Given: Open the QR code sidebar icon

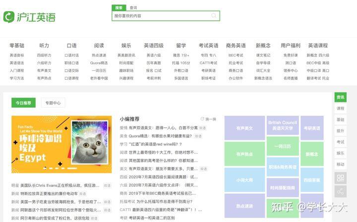Looking at the screenshot, I should point(340,178).
